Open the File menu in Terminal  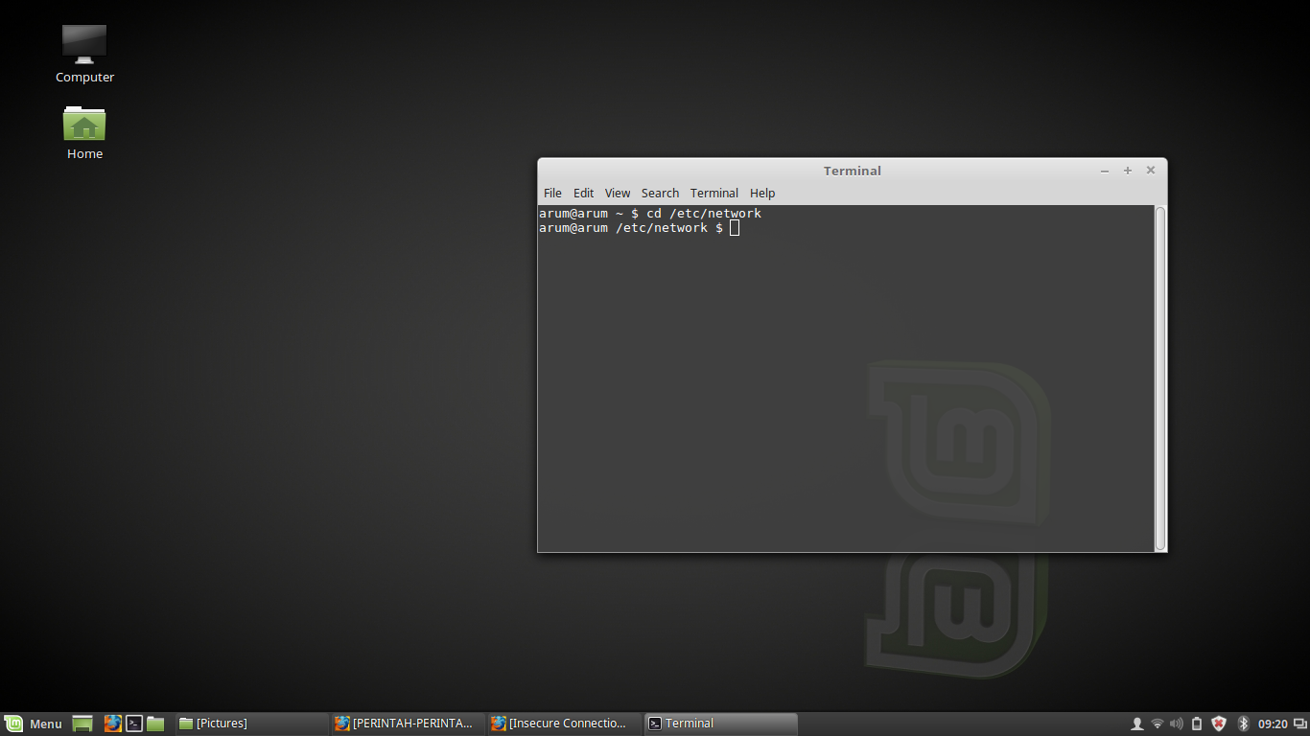point(552,193)
